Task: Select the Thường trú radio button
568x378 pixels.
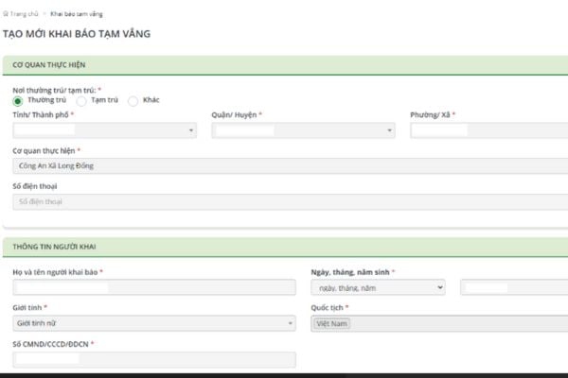Action: (x=17, y=100)
